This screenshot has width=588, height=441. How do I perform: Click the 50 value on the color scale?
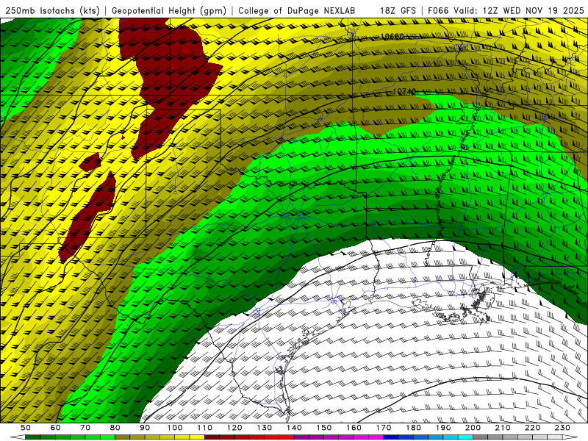26,428
